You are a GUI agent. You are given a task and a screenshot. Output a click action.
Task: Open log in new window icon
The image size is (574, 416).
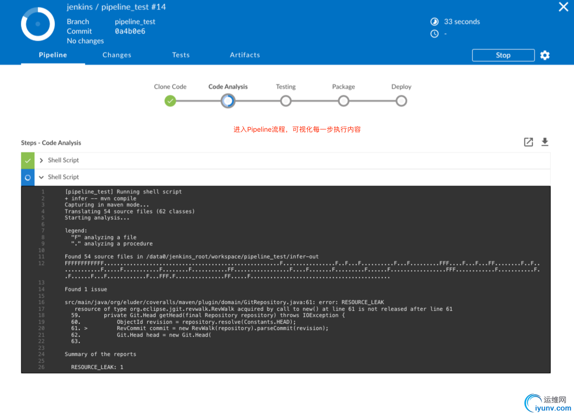coord(528,142)
